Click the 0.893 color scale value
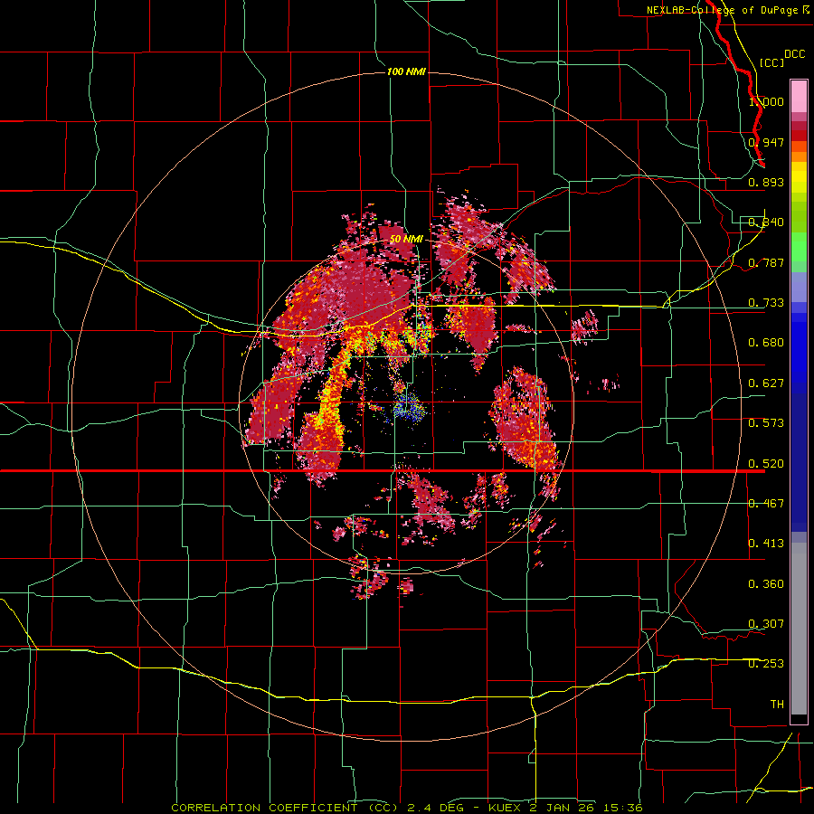The height and width of the screenshot is (814, 814). pyautogui.click(x=766, y=182)
